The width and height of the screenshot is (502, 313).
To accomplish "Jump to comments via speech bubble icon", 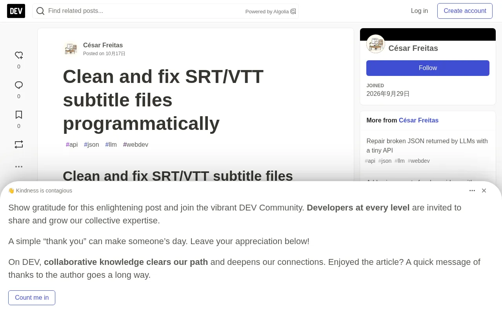I will tap(19, 85).
